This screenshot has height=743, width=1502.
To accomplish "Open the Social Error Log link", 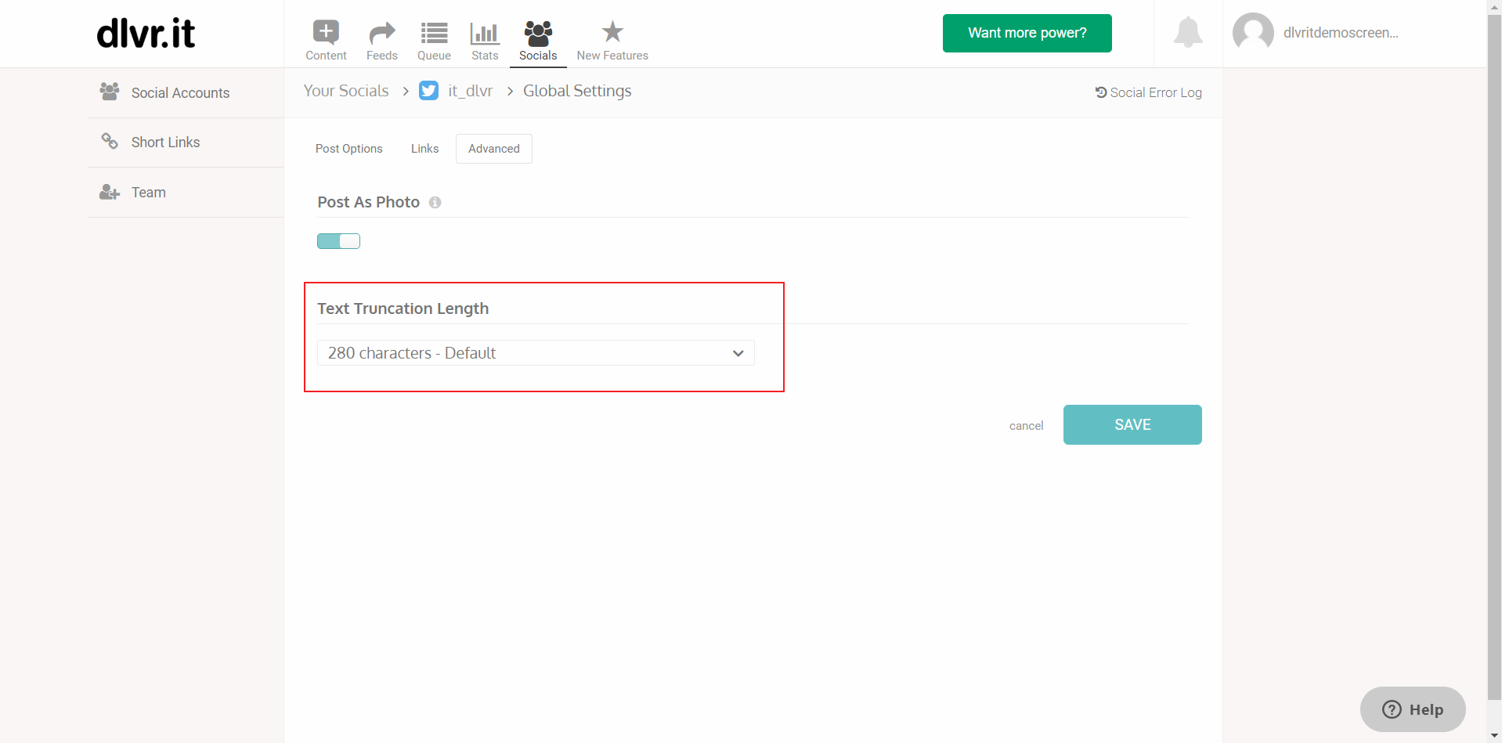I will 1148,92.
